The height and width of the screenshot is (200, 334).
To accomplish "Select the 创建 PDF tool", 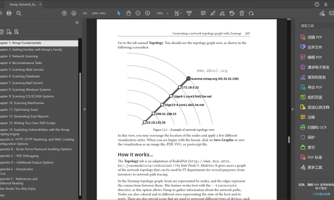I will point(311,37).
